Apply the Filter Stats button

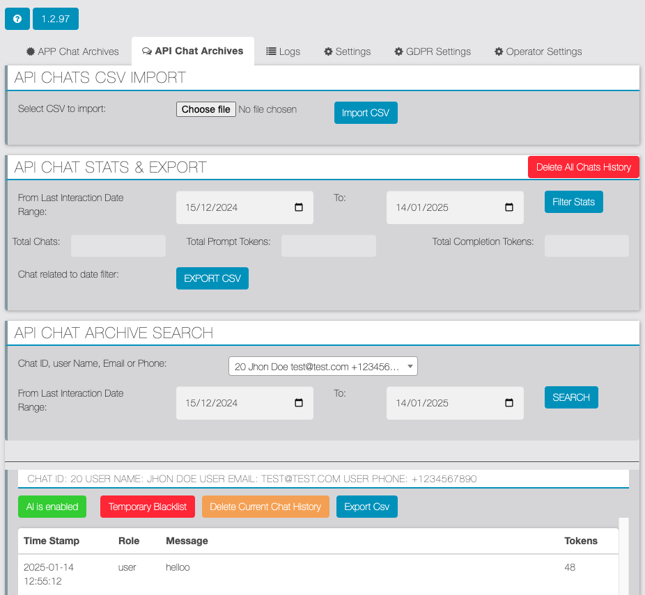click(x=573, y=202)
